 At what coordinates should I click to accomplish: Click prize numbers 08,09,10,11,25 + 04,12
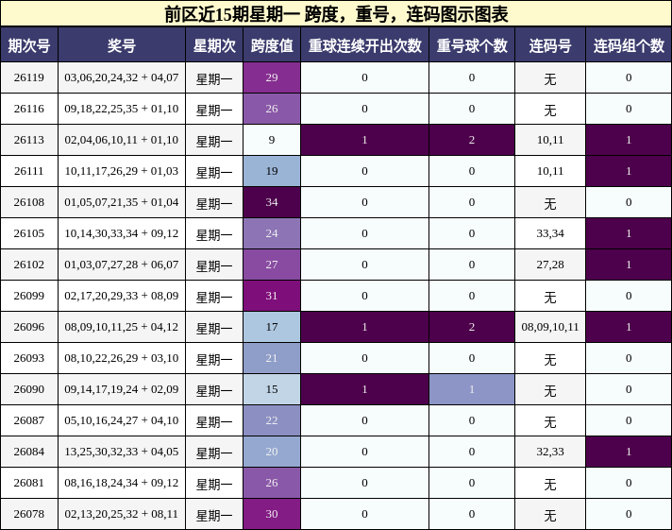click(122, 327)
